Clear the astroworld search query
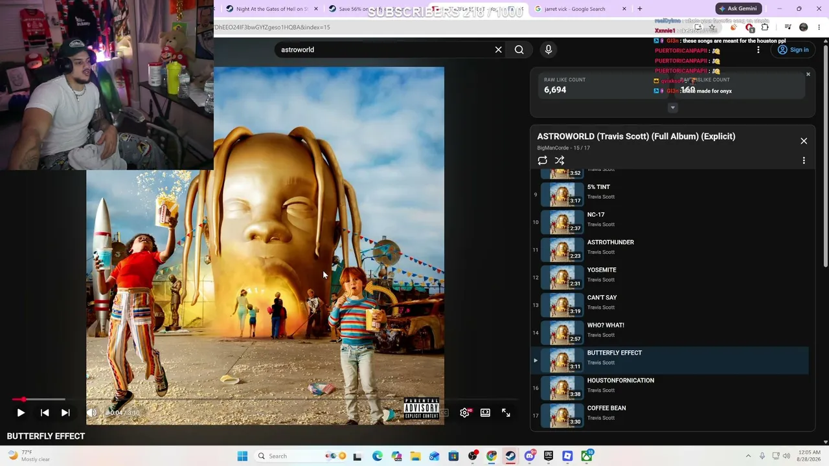829x466 pixels. tap(498, 49)
